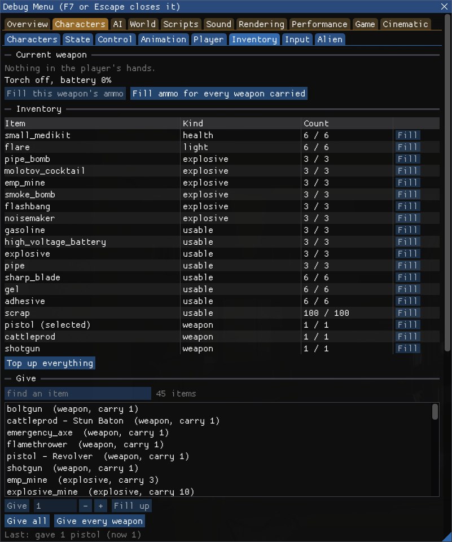
Task: Open the Control sub-tab
Action: tap(115, 39)
